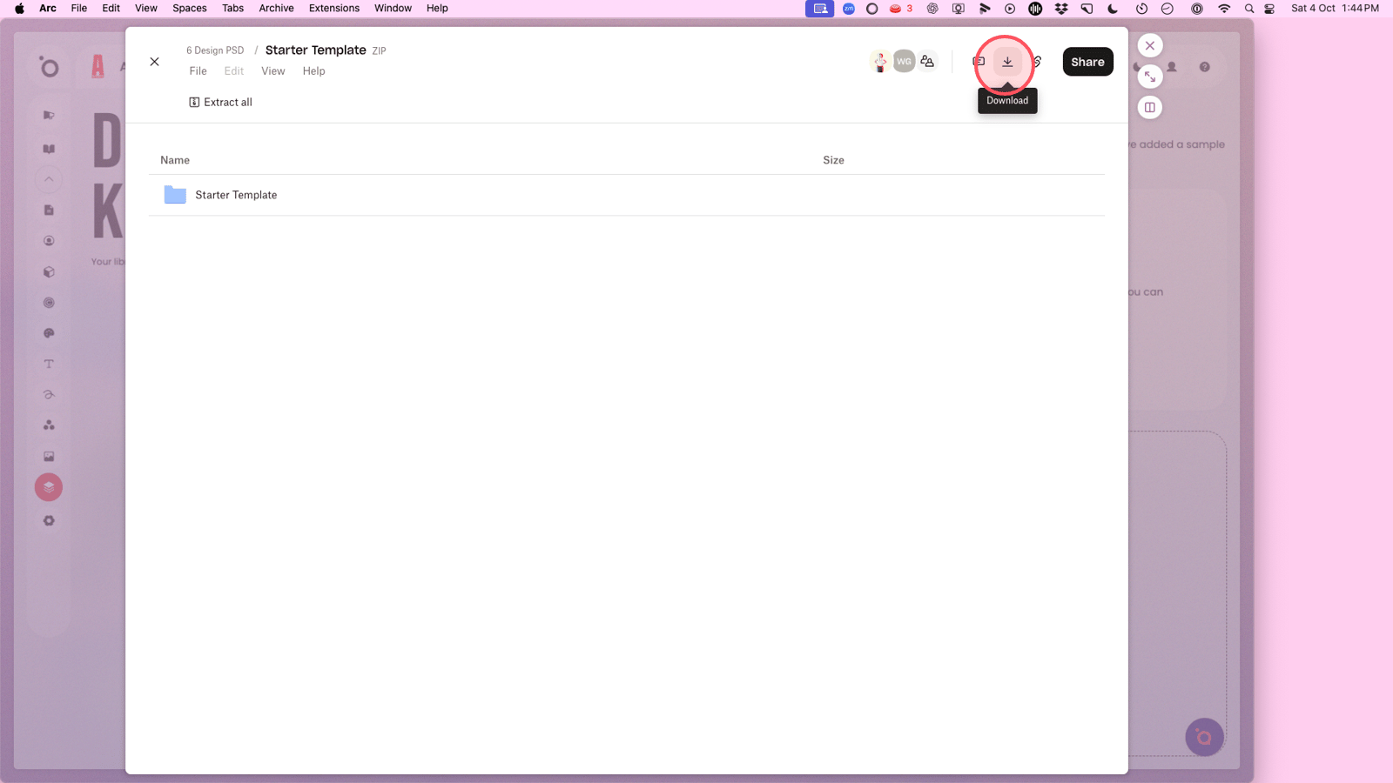Click the help question mark icon
The width and height of the screenshot is (1393, 783).
point(1205,67)
